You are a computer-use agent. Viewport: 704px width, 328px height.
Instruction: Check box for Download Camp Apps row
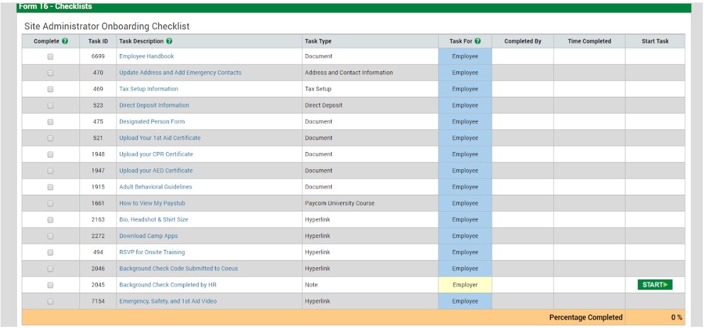coord(51,236)
